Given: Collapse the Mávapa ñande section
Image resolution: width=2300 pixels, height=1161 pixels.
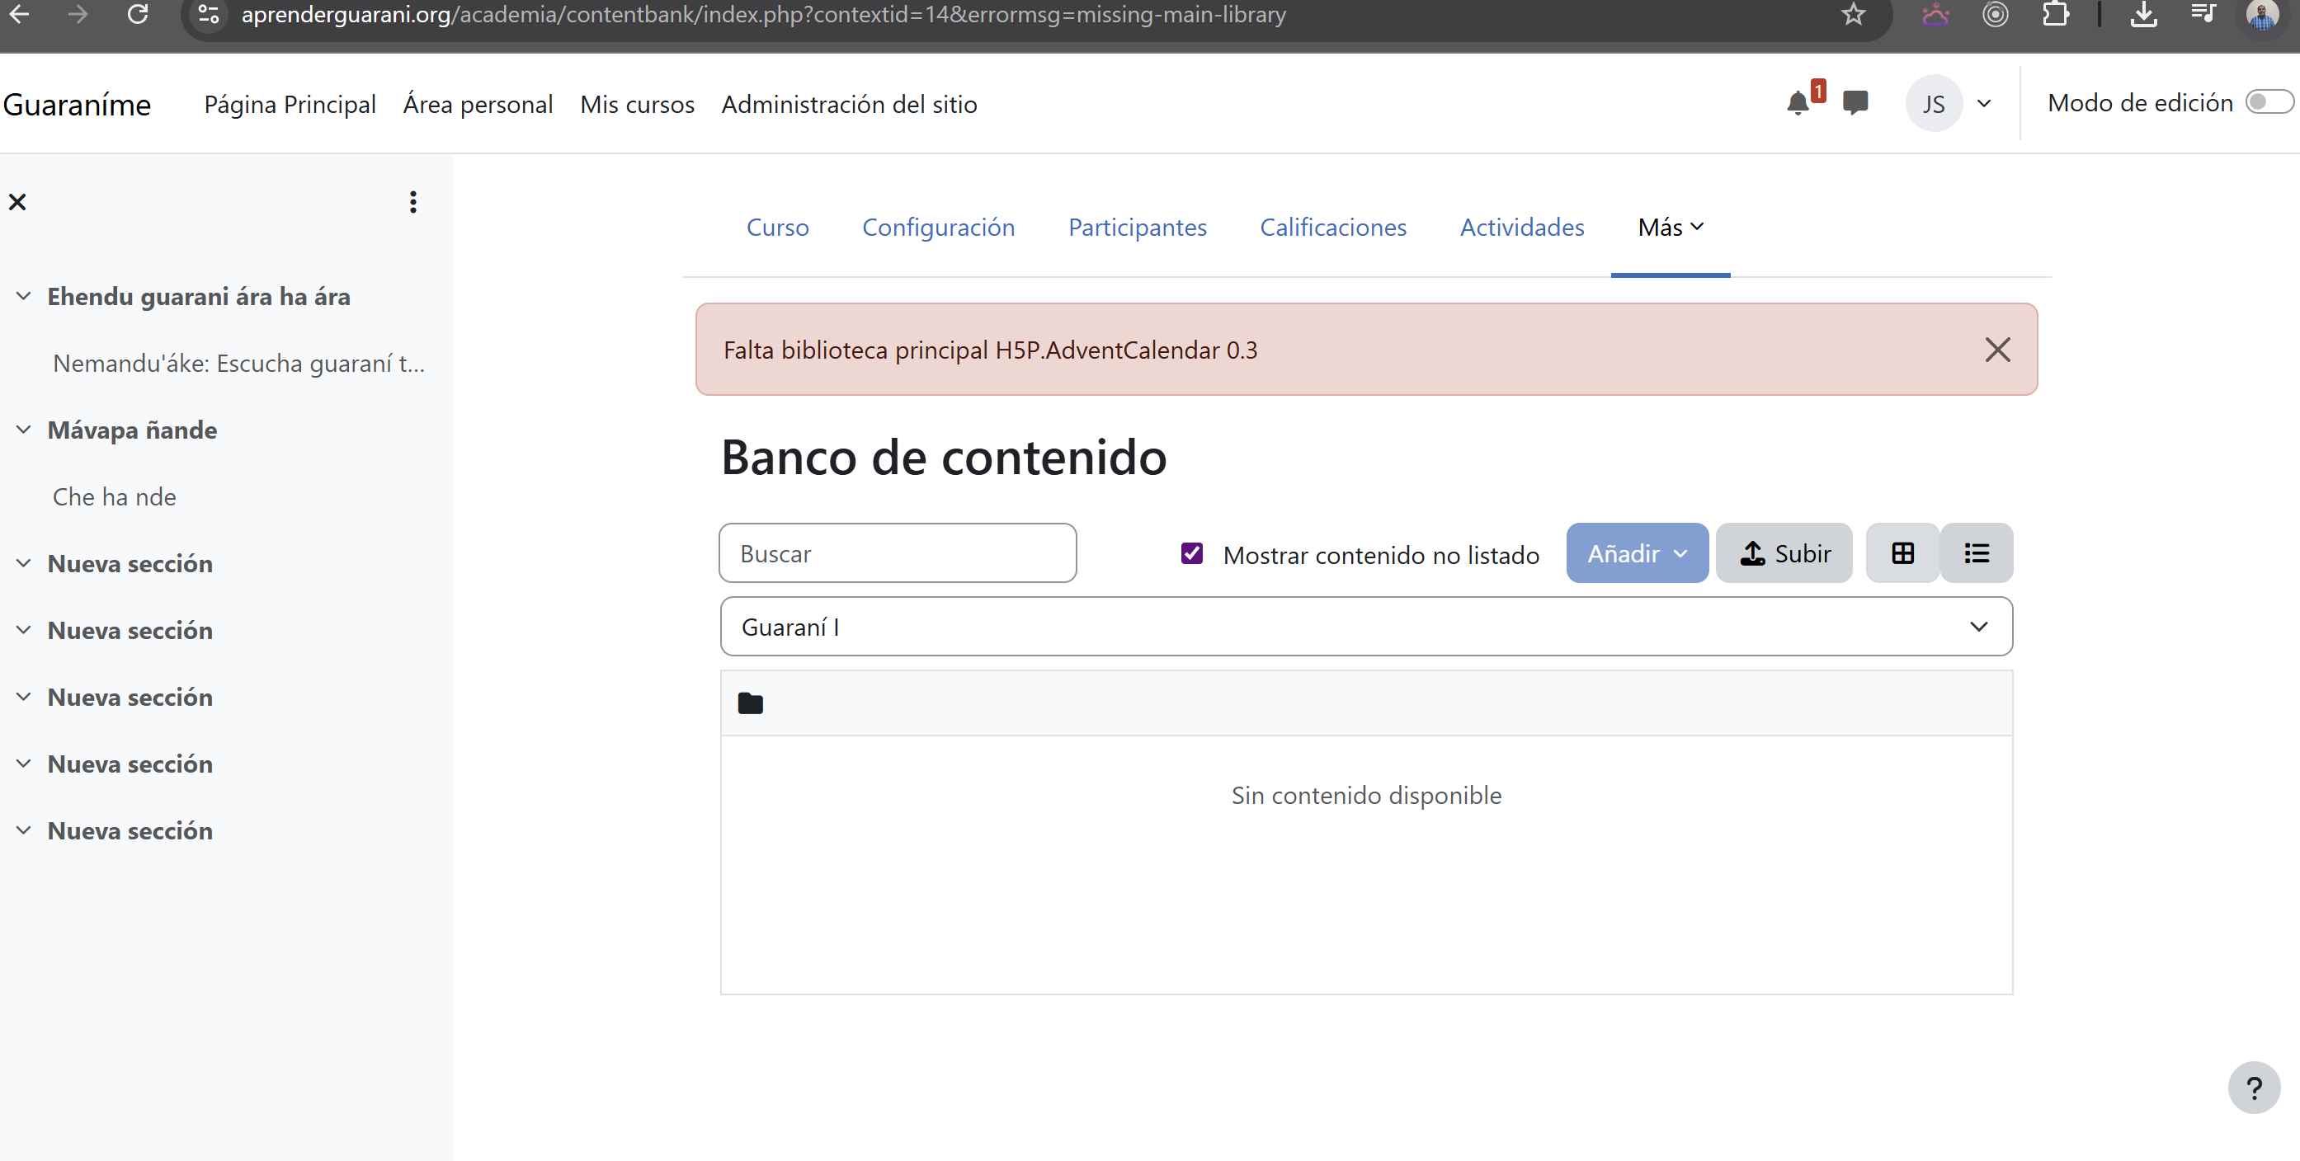Looking at the screenshot, I should click(23, 430).
